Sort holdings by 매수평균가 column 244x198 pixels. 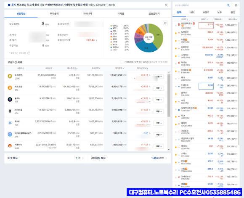[72, 68]
